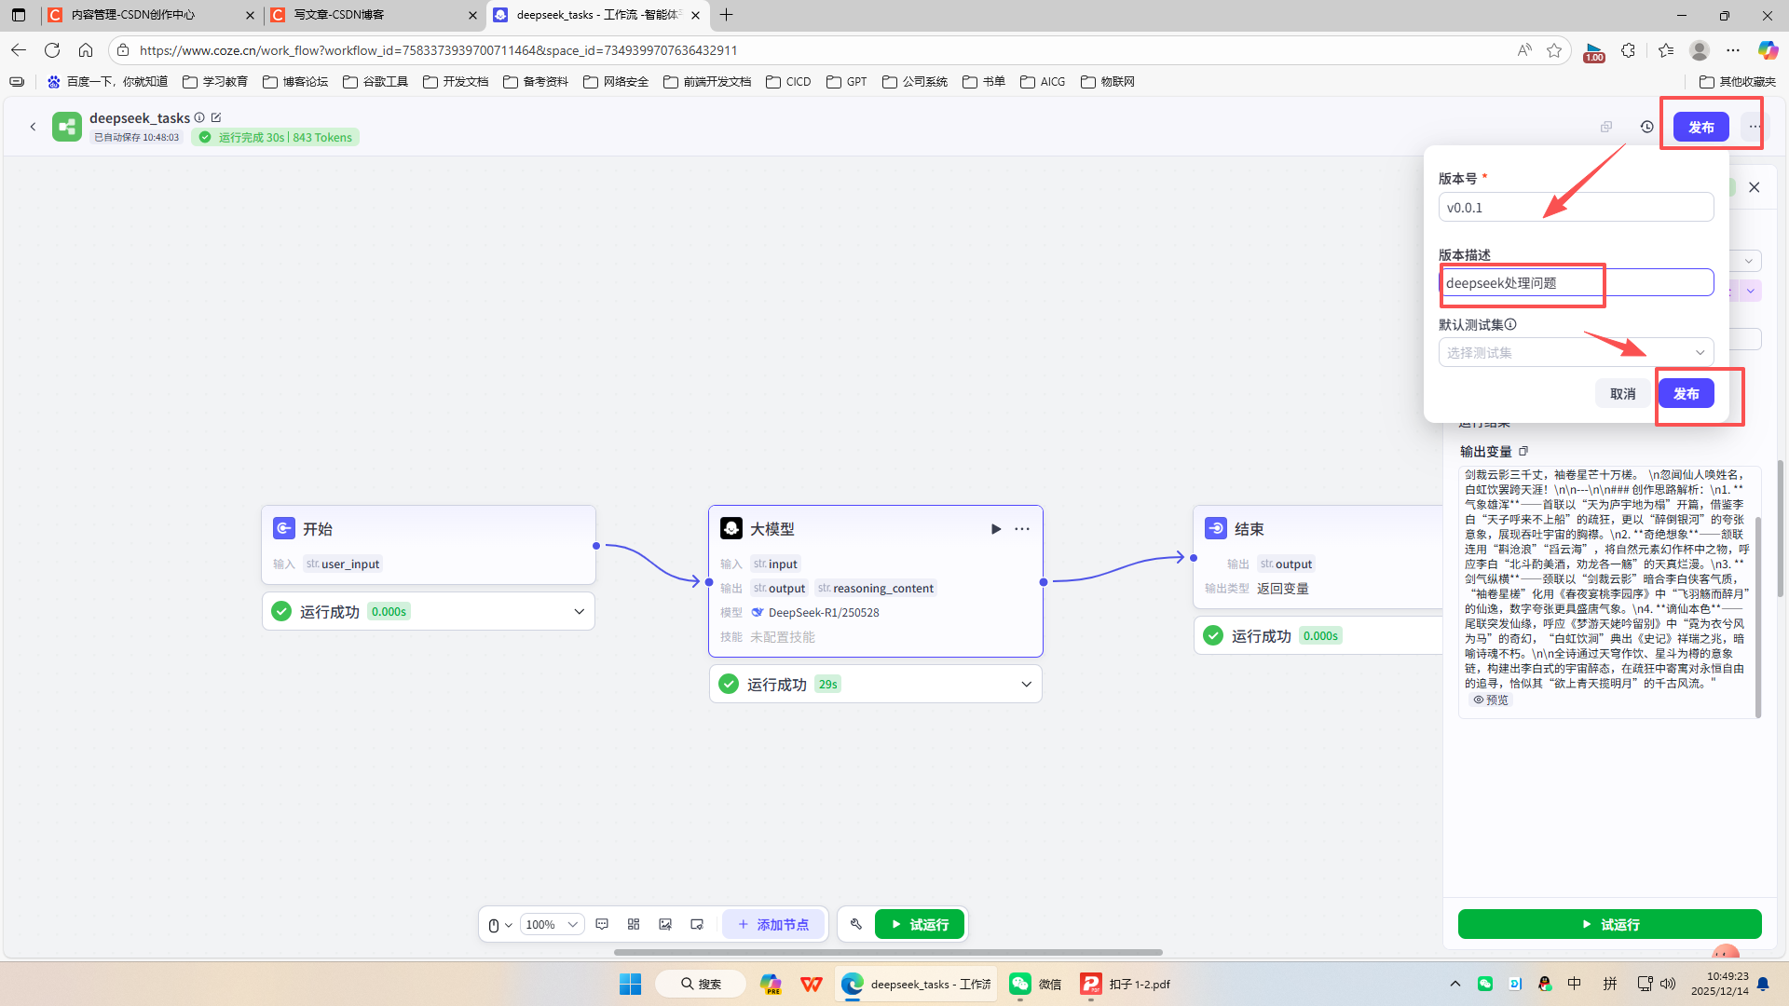The width and height of the screenshot is (1789, 1006).
Task: Expand the 开始 node's 运行成功 result
Action: pos(579,611)
